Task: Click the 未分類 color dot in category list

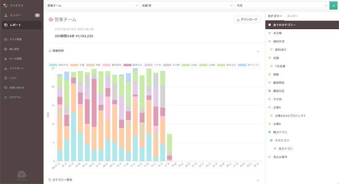Action: [270, 33]
